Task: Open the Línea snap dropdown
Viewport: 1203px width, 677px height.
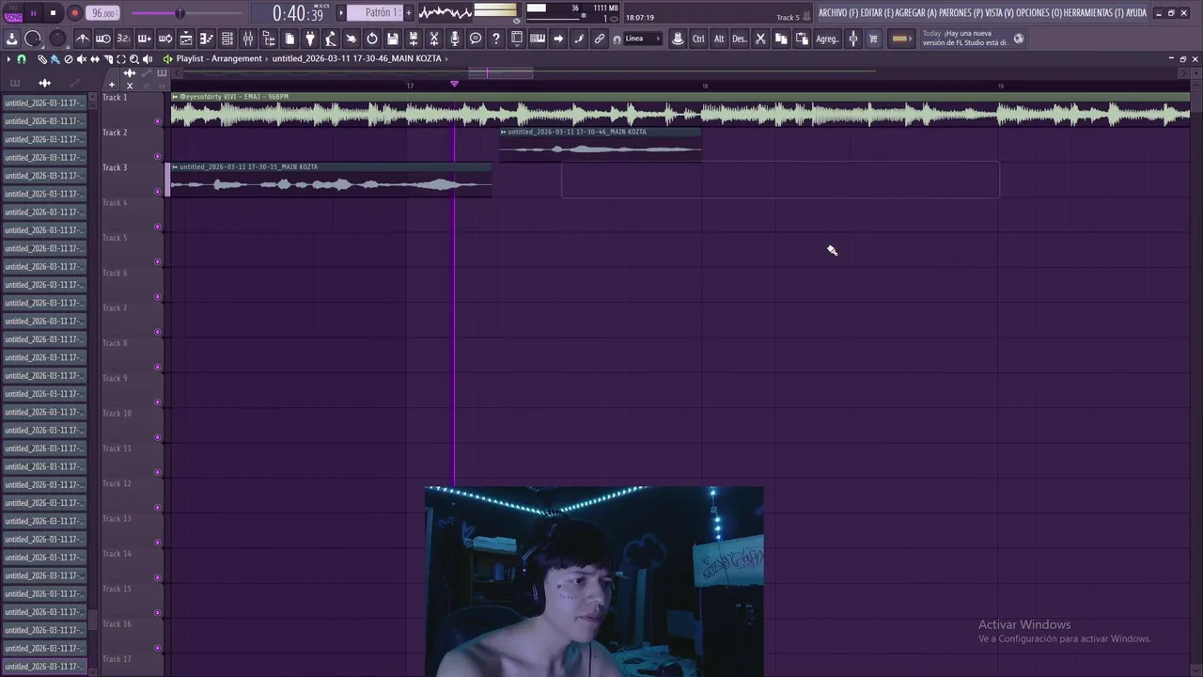Action: 644,39
